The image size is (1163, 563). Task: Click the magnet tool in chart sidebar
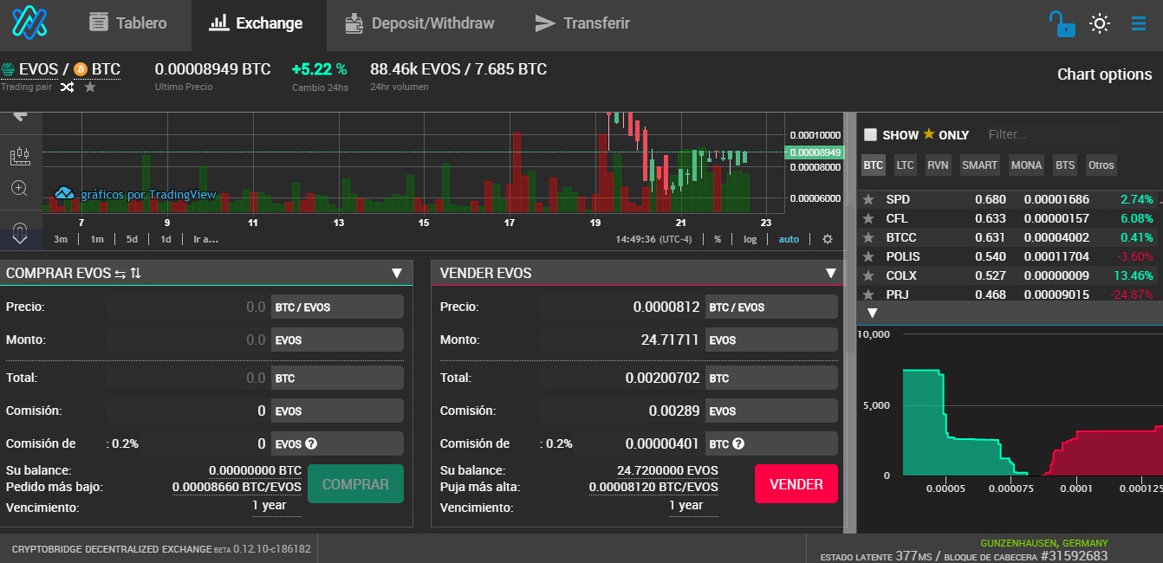20,232
